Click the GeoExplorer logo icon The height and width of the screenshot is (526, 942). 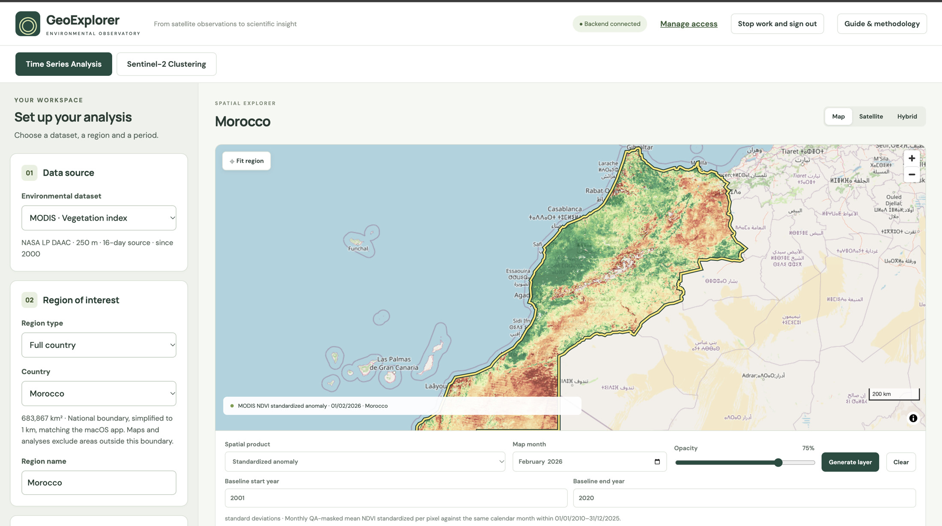point(28,24)
